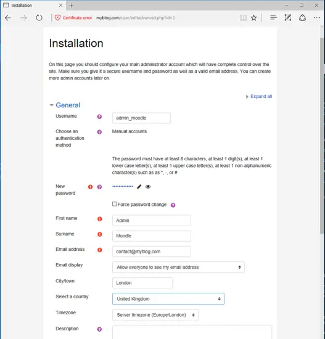This screenshot has height=339, width=325.
Task: Click required icon beside Surname
Action: point(99,234)
